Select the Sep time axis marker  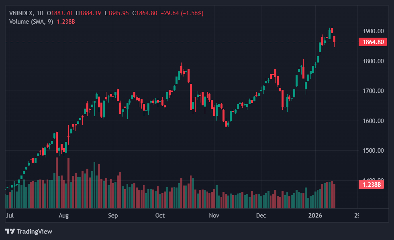[x=113, y=216]
